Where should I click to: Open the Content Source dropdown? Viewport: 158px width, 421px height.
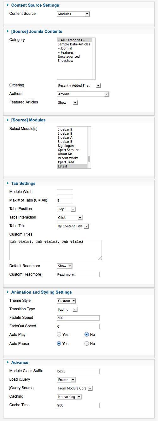[x=73, y=14]
